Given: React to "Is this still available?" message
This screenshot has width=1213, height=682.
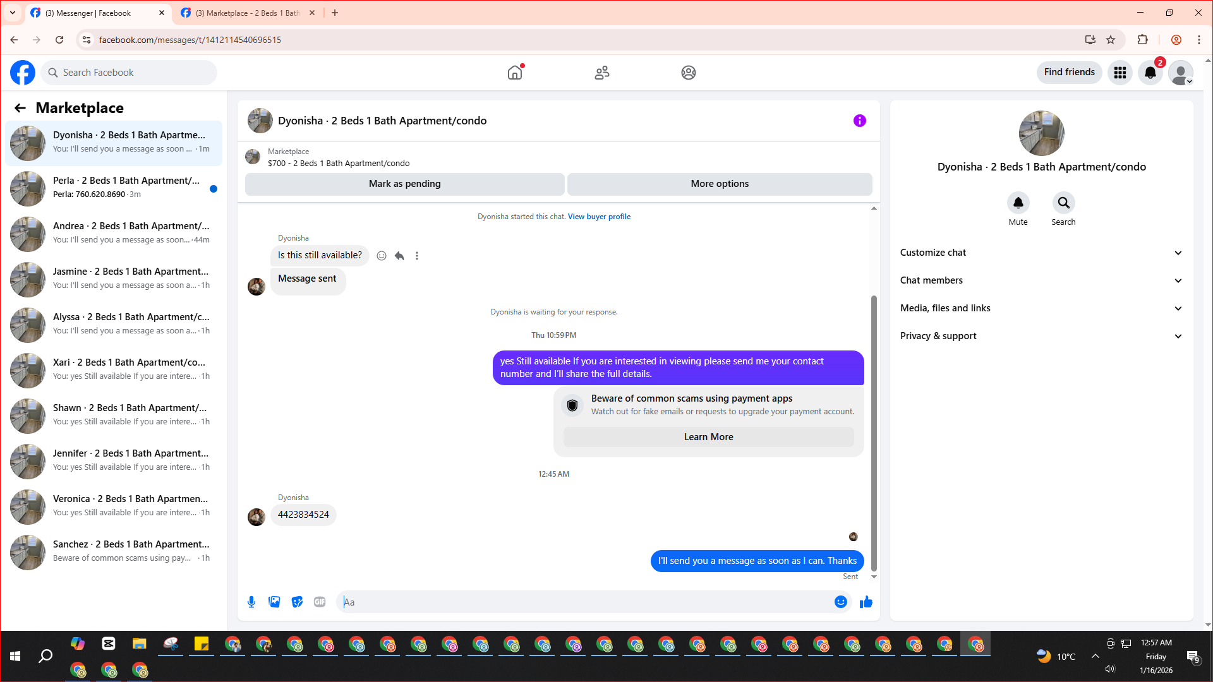Looking at the screenshot, I should (x=382, y=256).
